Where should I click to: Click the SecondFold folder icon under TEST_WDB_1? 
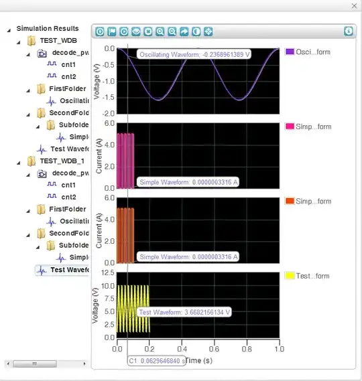[x=41, y=234]
